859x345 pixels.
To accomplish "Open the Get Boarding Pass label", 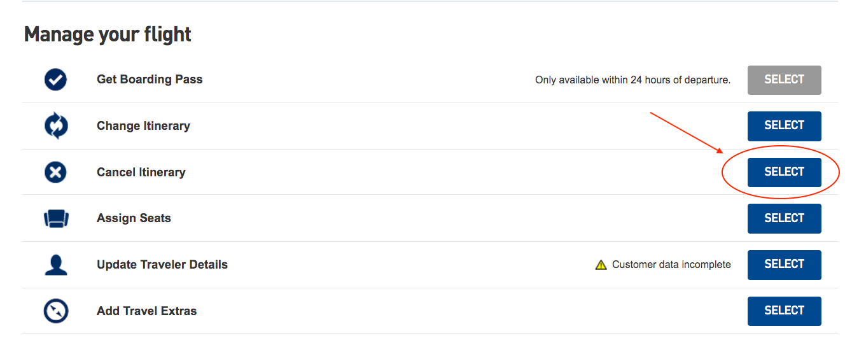I will click(x=150, y=80).
